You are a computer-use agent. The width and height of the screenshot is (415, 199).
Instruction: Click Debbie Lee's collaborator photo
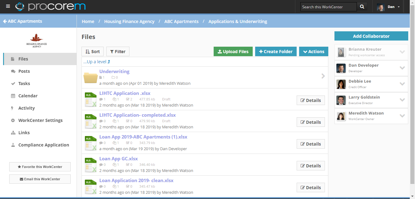tap(341, 84)
